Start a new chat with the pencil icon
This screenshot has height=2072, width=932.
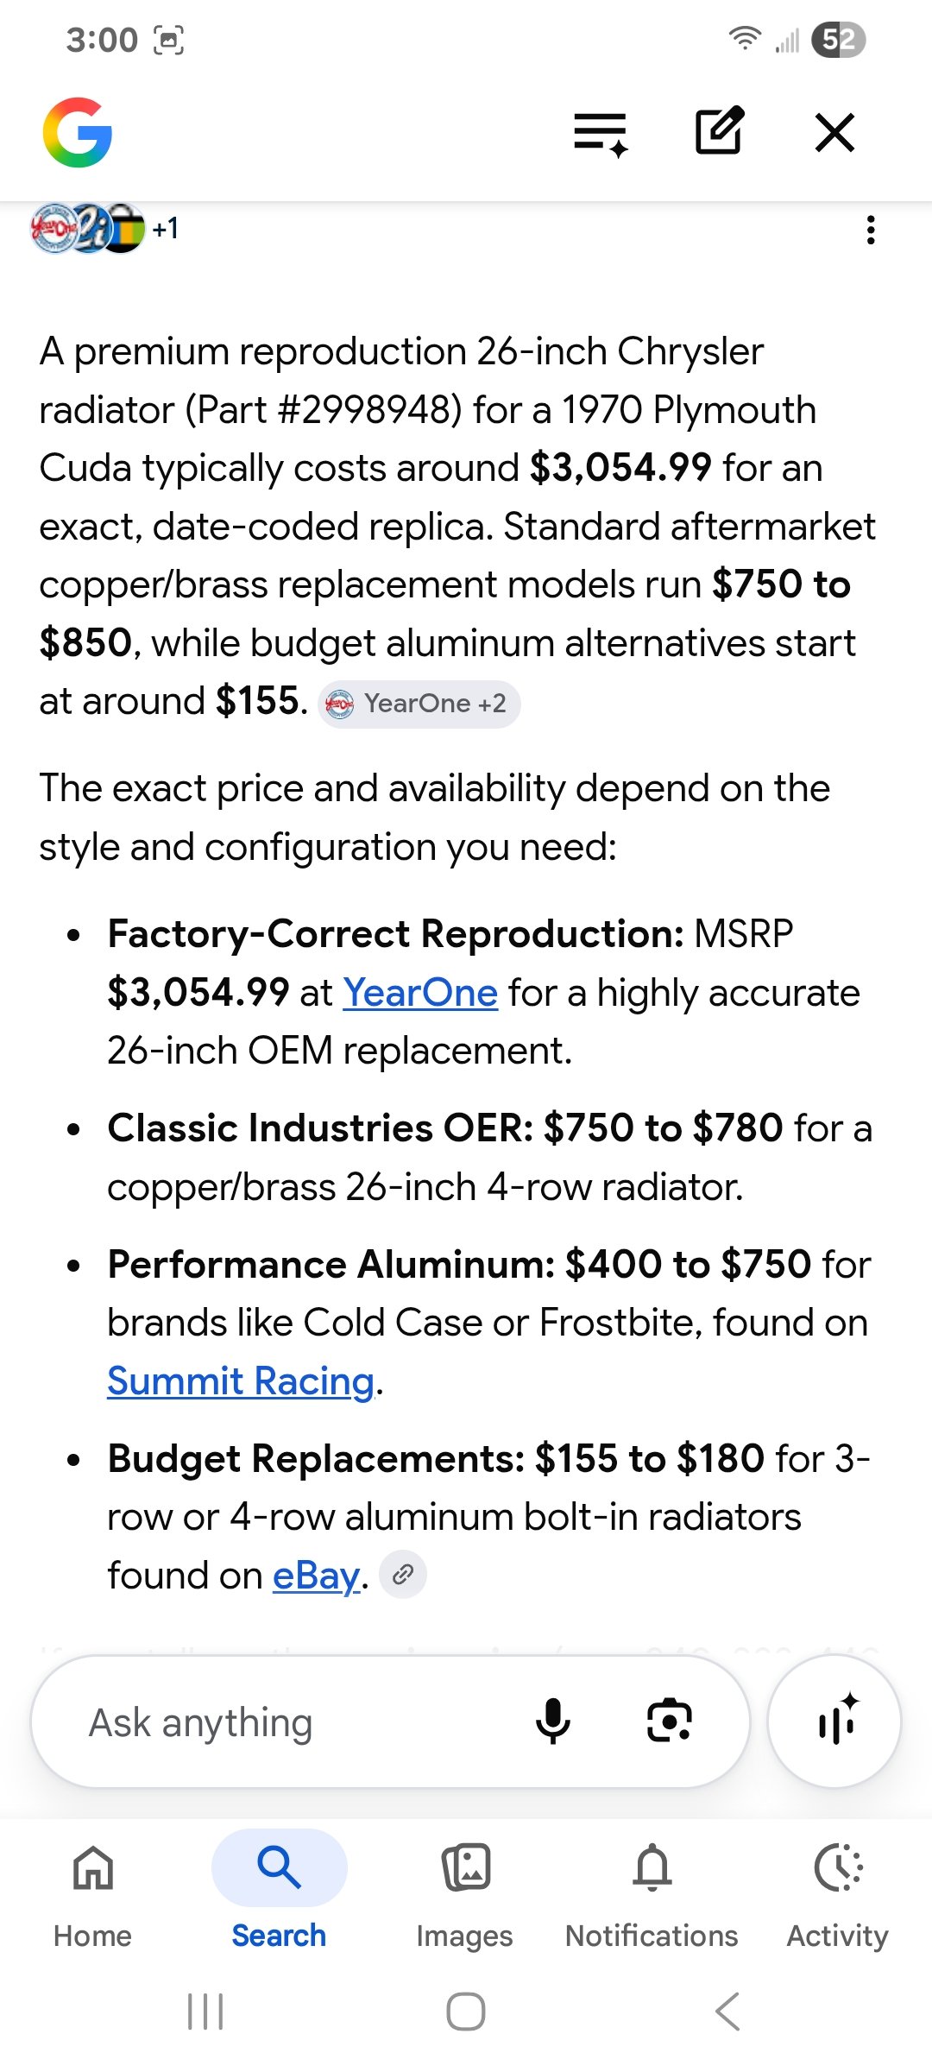click(x=720, y=131)
